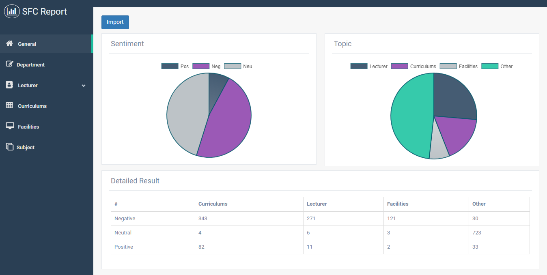Click the 723 Neutral Other cell
This screenshot has height=275, width=547.
[500, 233]
